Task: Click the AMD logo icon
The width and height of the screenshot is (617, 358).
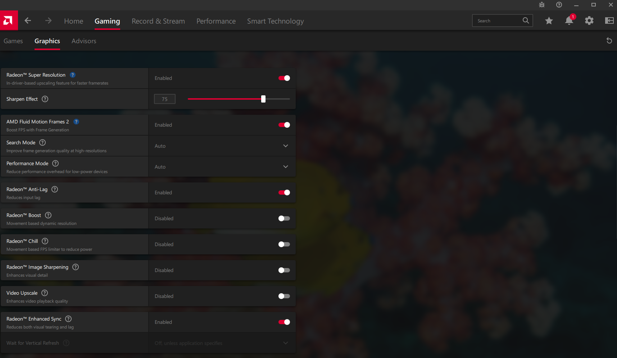Action: point(9,21)
